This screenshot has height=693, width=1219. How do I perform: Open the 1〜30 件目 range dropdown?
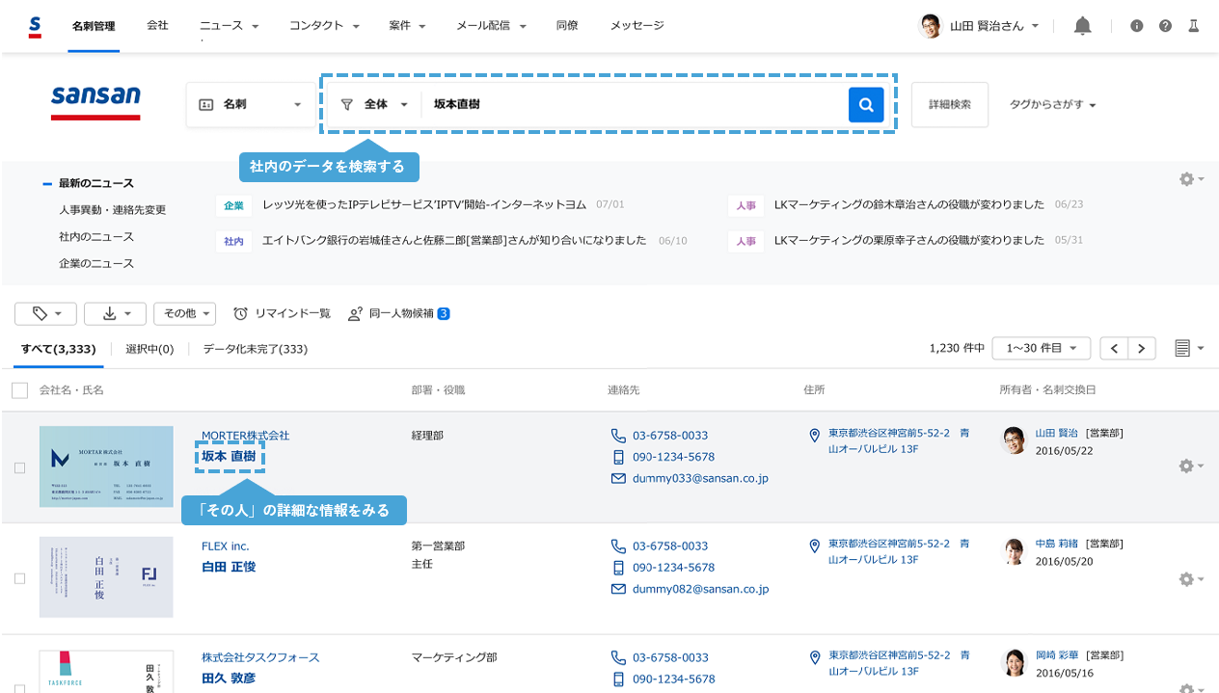[1041, 348]
